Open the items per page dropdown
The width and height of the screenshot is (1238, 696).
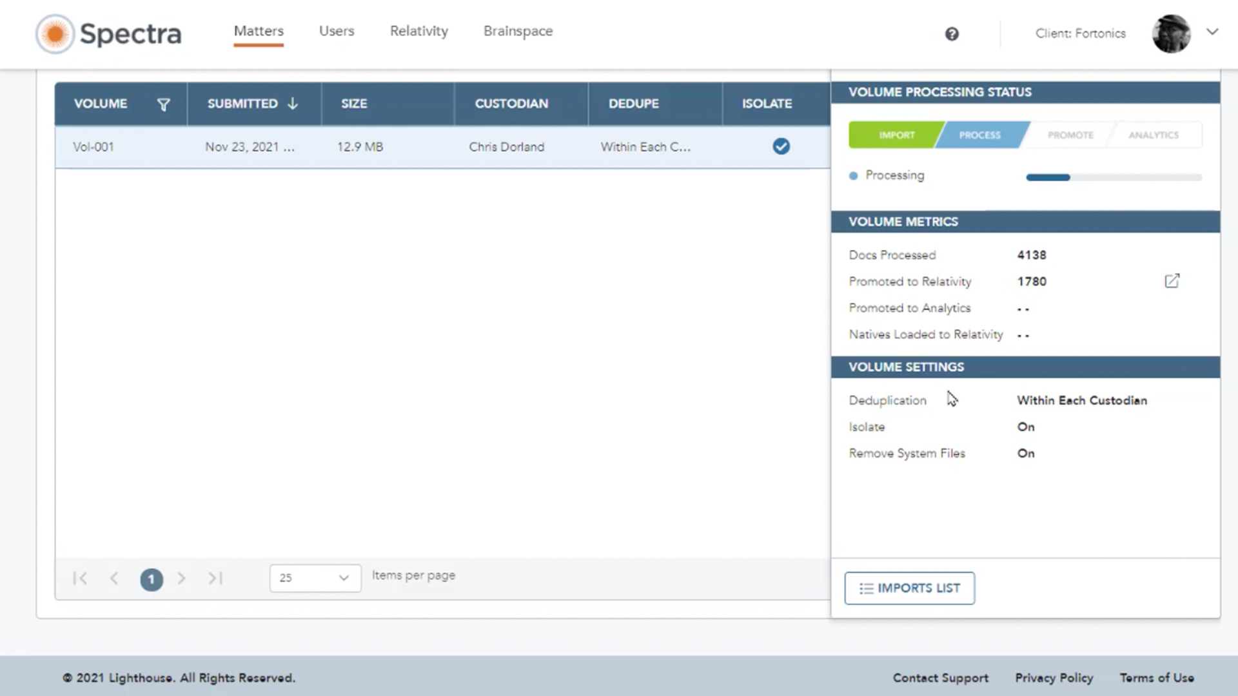[x=315, y=578]
